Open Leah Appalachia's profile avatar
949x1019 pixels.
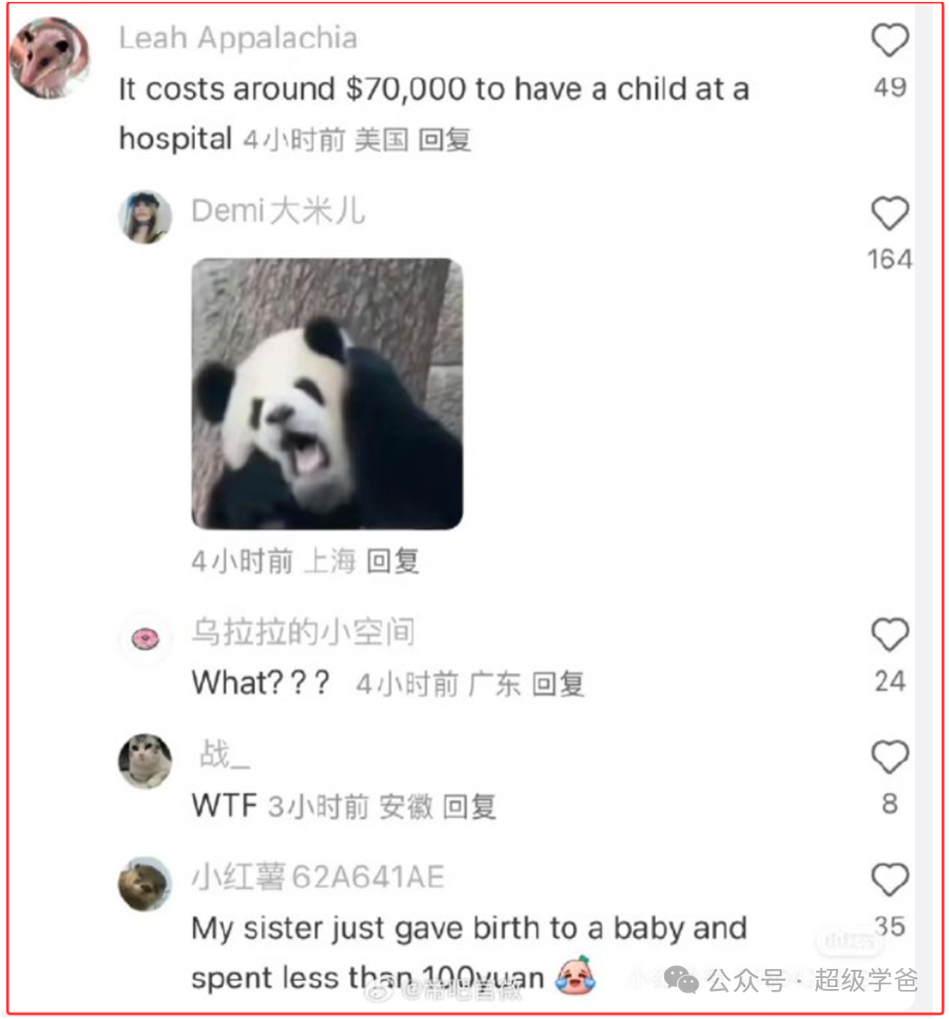tap(50, 58)
